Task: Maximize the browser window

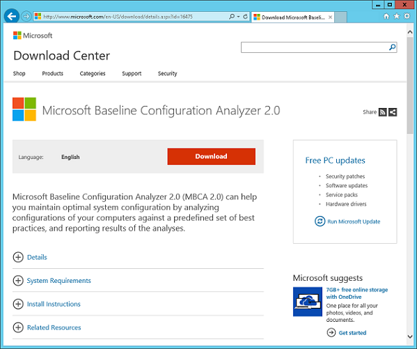Action: click(x=390, y=5)
